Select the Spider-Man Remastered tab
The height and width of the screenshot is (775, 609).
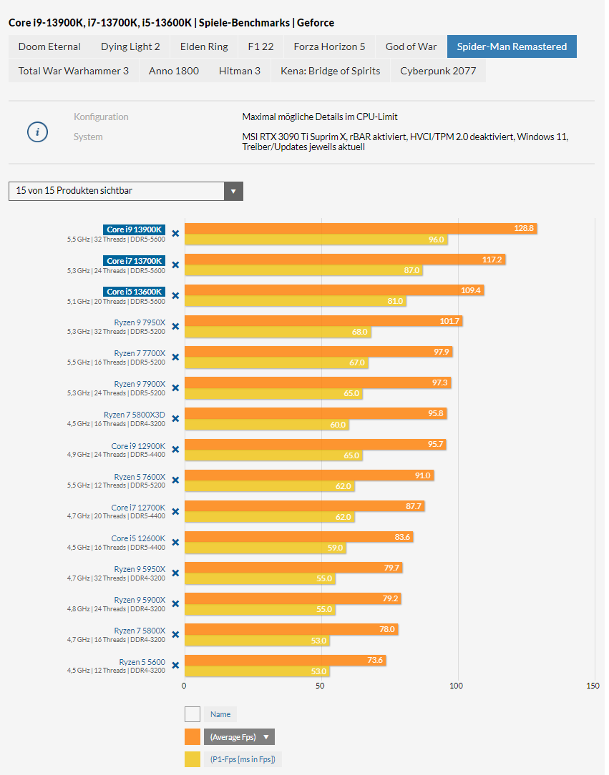512,46
